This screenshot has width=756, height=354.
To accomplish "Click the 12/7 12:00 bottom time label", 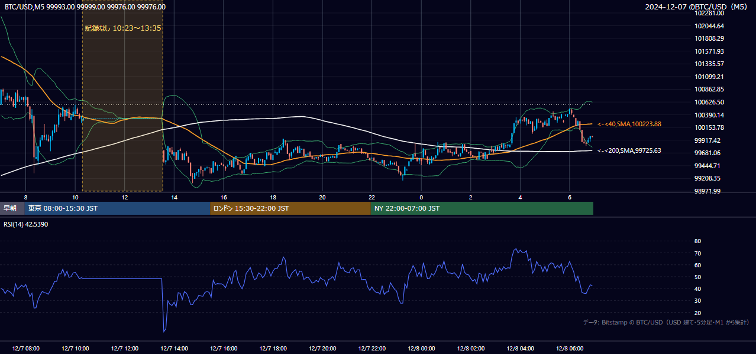I will 124,348.
